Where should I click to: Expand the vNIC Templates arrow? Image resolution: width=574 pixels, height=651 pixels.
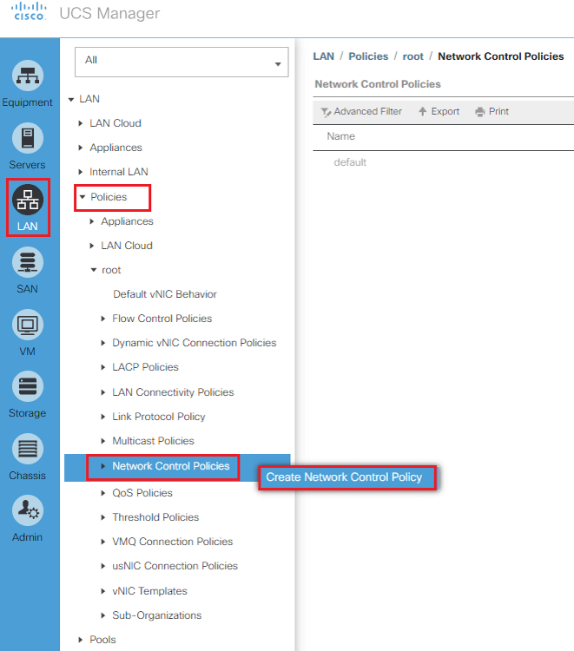coord(103,591)
